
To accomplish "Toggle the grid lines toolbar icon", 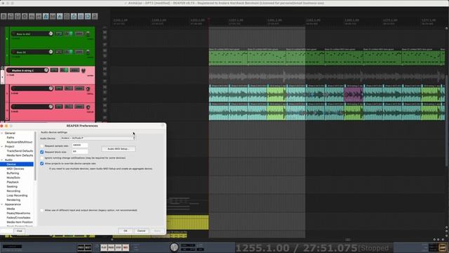I will [81, 16].
